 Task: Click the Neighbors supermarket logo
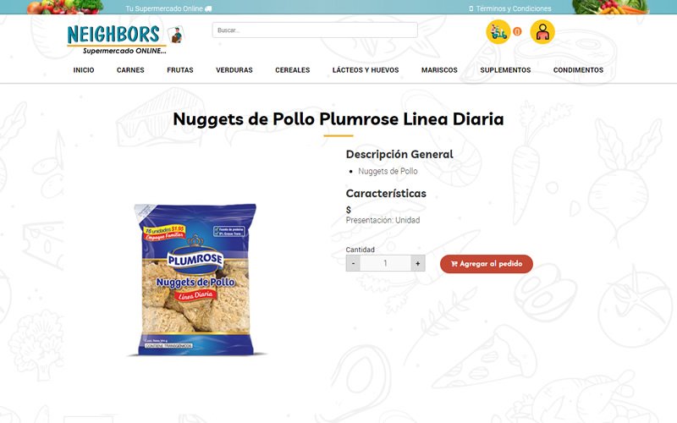[x=116, y=39]
